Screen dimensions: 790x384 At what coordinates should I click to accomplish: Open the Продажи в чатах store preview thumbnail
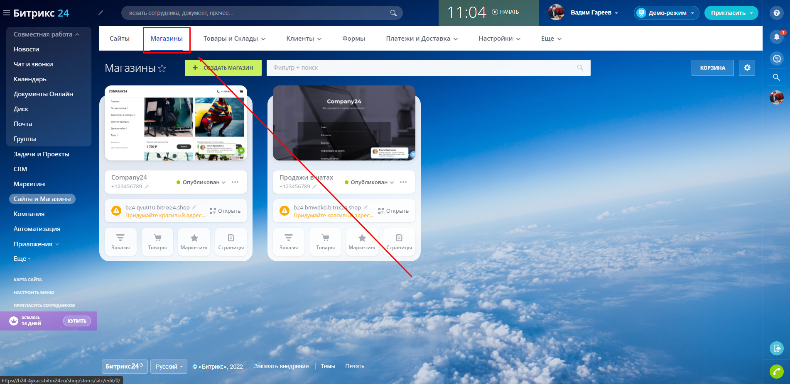pos(344,123)
